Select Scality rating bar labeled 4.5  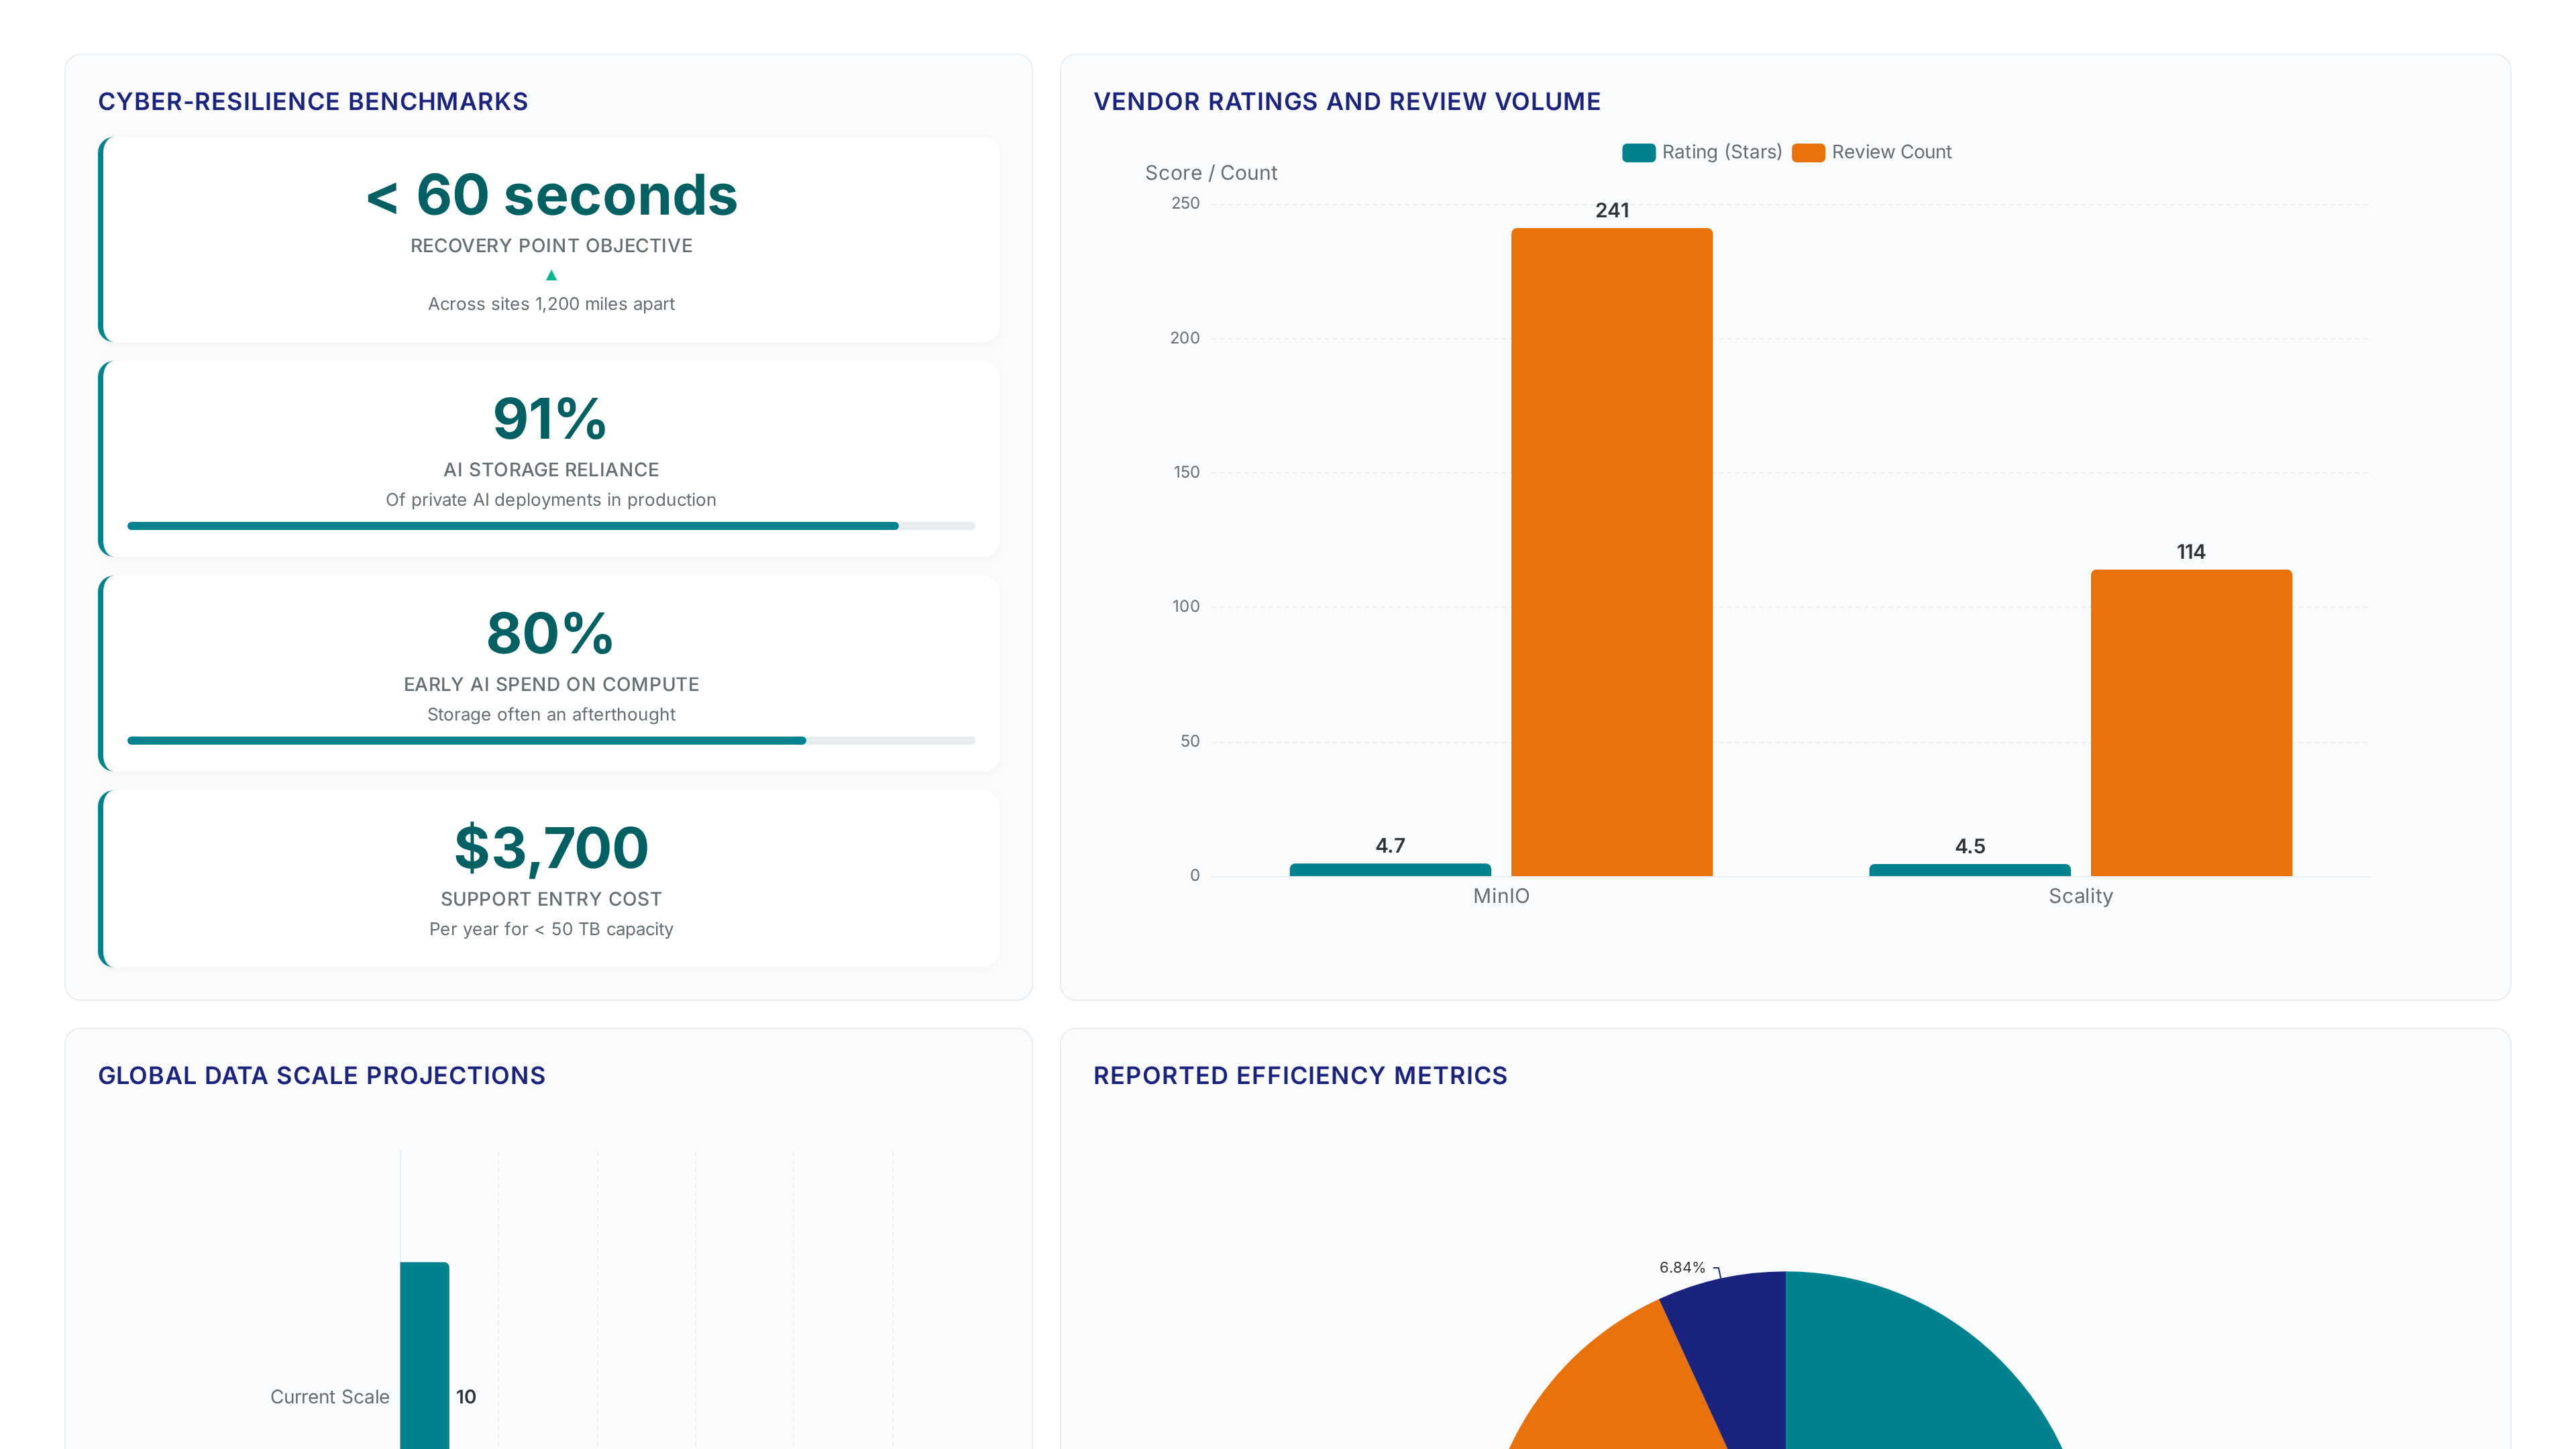(1970, 870)
